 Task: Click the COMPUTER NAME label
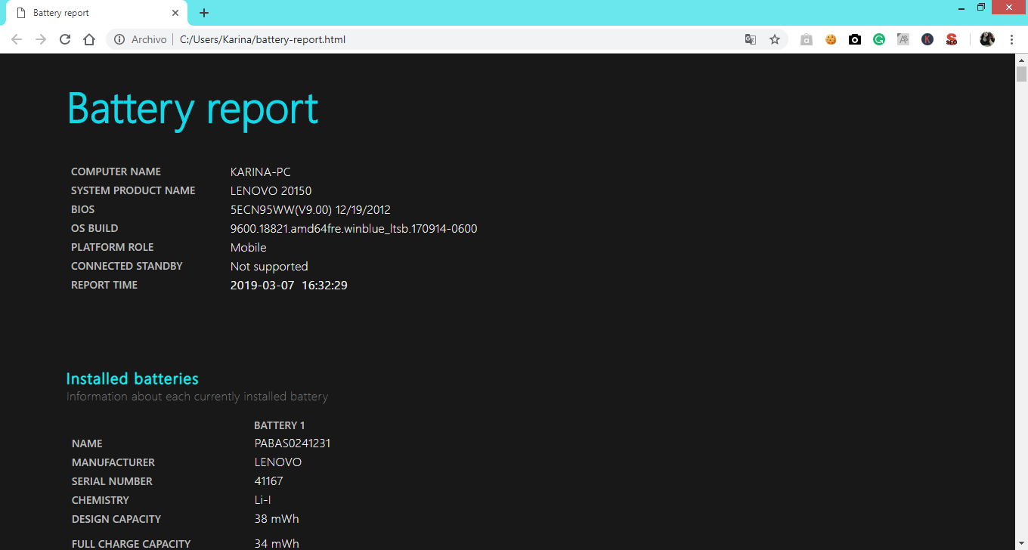116,171
